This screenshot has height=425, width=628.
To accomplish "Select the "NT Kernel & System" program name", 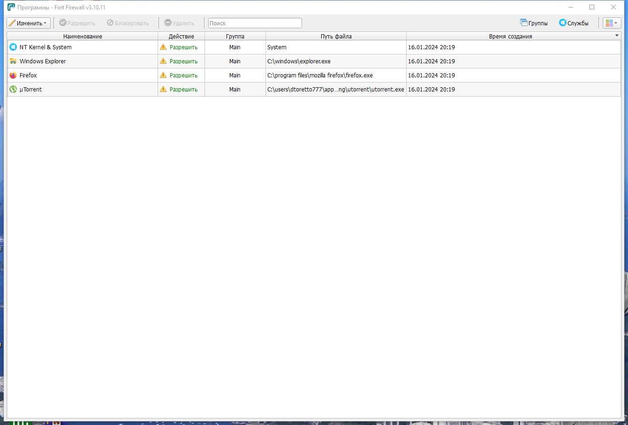I will 45,47.
